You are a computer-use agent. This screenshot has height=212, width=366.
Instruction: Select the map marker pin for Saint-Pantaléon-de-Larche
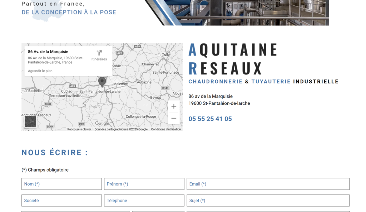[102, 82]
